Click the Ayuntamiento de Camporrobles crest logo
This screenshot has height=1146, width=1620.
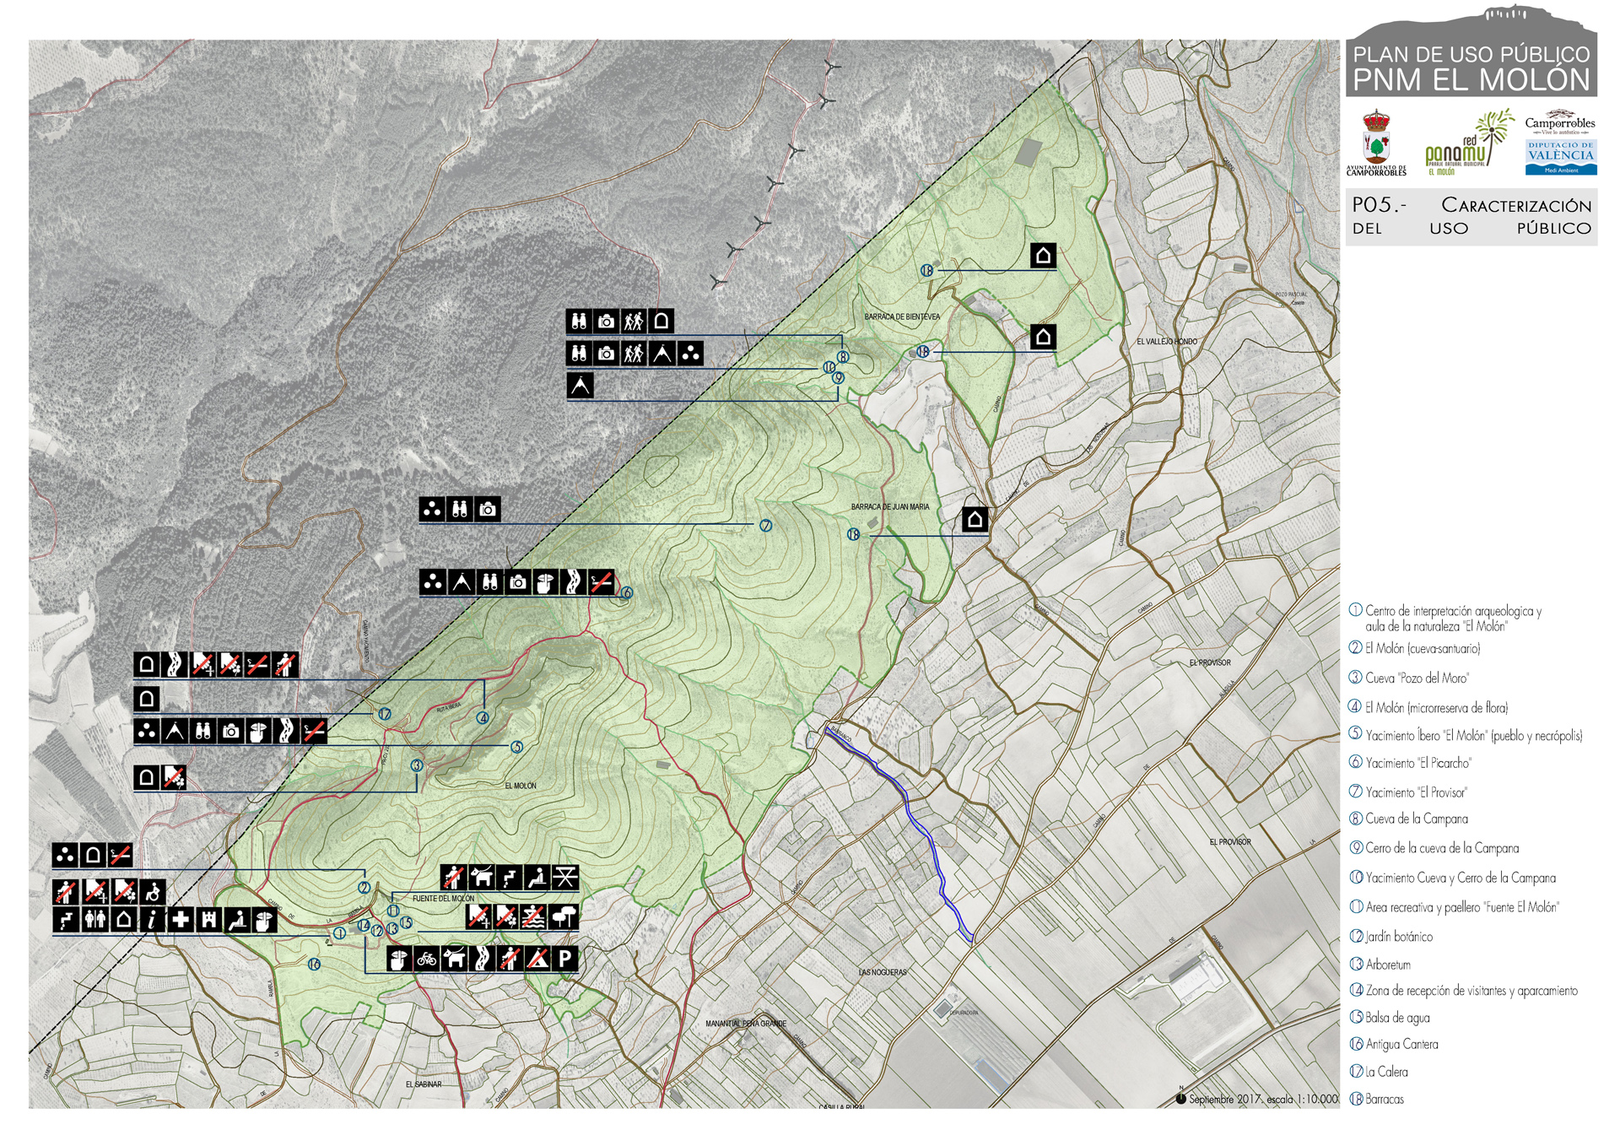tap(1376, 143)
